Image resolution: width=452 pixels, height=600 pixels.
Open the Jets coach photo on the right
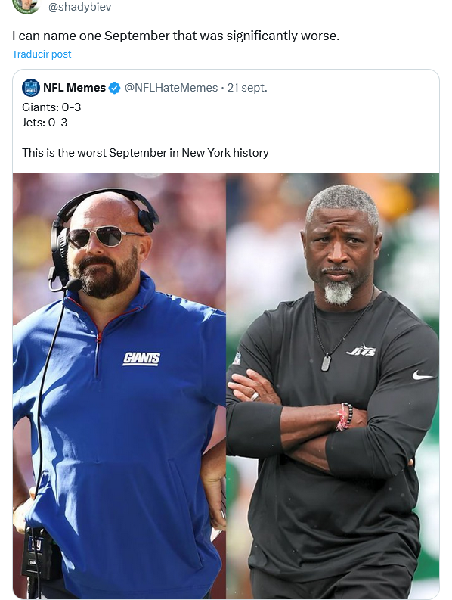[x=333, y=385]
